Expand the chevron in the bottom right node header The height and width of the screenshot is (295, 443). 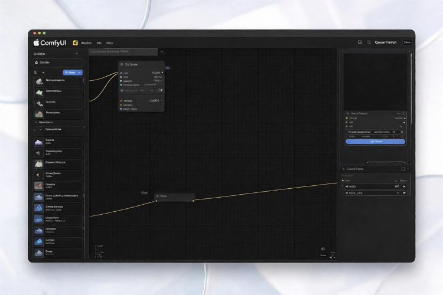tap(408, 169)
